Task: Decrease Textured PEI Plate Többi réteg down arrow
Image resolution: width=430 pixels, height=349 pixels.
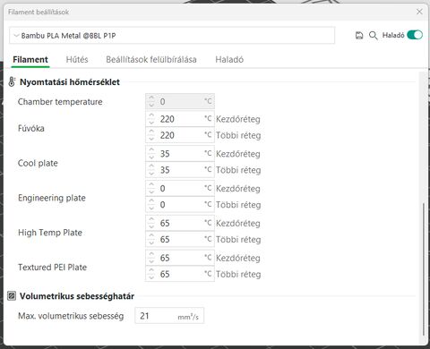Action: [x=151, y=277]
